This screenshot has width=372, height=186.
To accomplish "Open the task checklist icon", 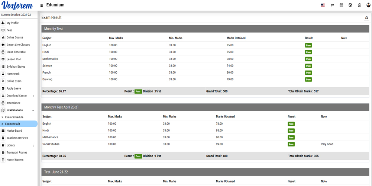I will (350, 5).
